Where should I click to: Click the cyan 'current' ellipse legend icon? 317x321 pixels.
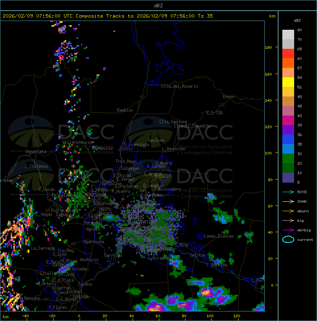288,239
